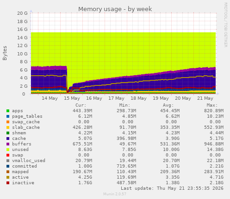Image resolution: width=230 pixels, height=199 pixels.
Task: Click the '14 May' x-axis label
Action: (x=50, y=98)
